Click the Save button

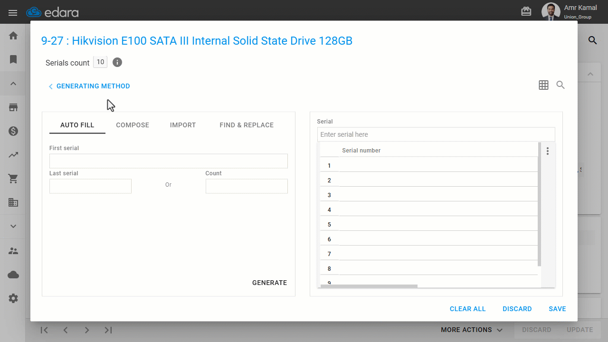pyautogui.click(x=557, y=309)
